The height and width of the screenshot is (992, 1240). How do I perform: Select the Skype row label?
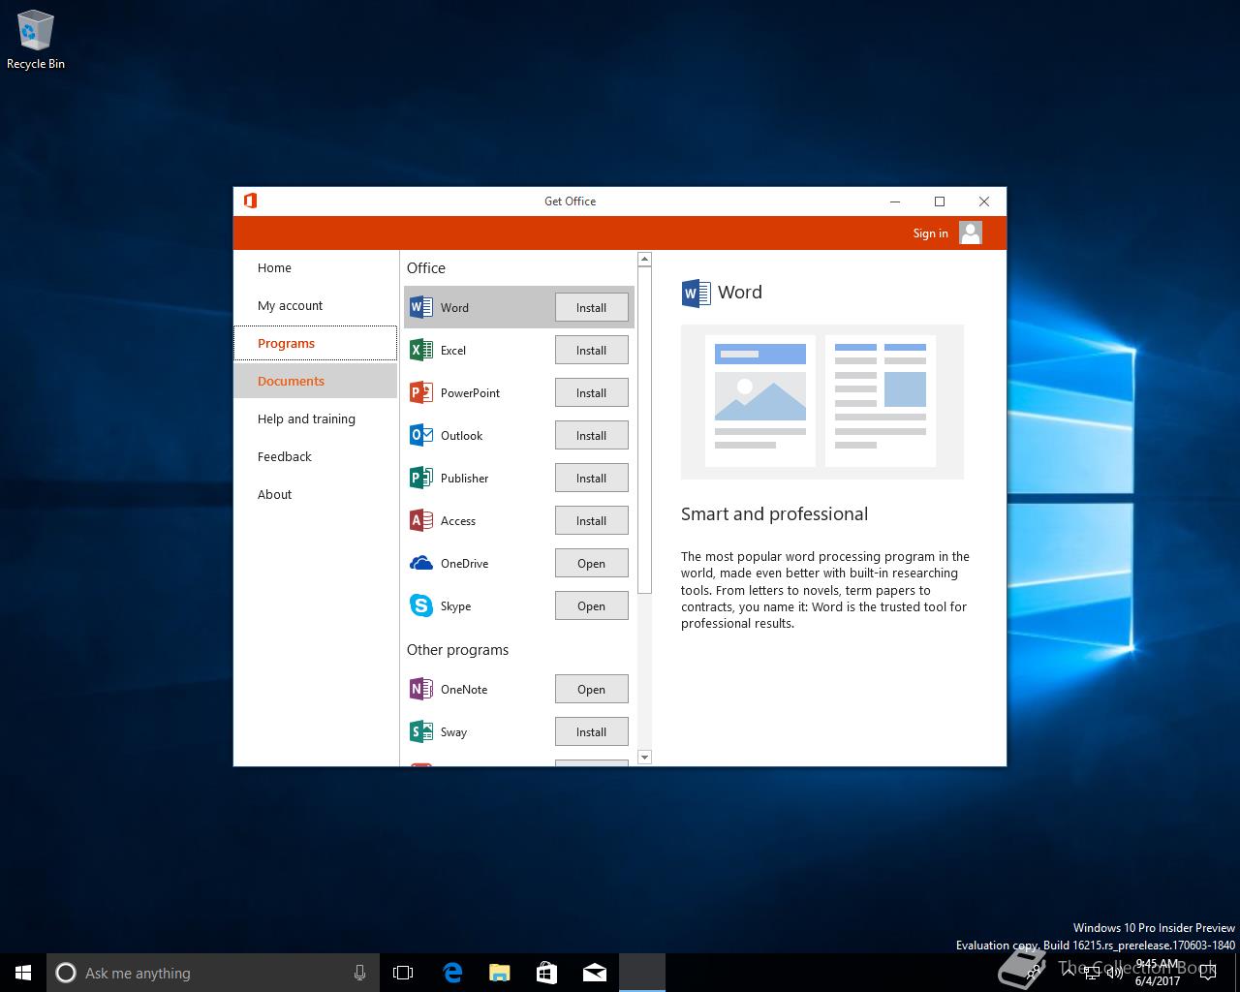[455, 605]
